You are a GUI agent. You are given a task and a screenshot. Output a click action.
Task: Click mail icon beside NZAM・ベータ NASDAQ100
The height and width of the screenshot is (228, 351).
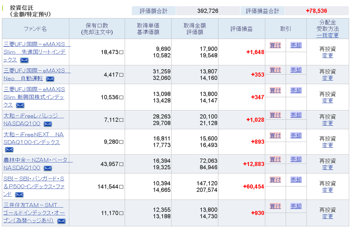coord(48,168)
